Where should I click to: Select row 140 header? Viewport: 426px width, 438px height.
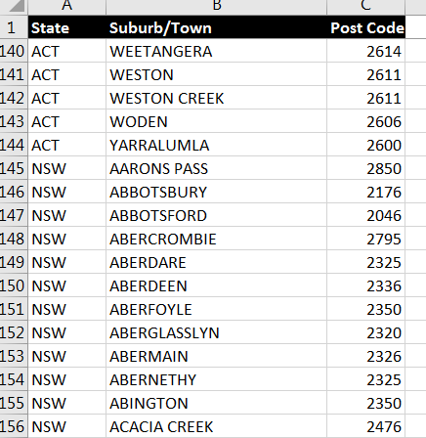click(14, 51)
